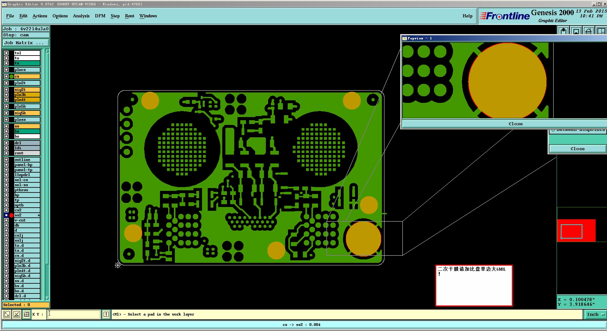This screenshot has height=331, width=607.
Task: Select the llmpdrl layer row
Action: point(27,175)
